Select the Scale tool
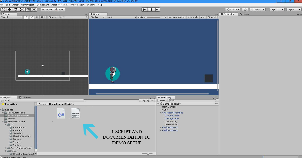Viewport: 302px width, 158px height. 21,9
